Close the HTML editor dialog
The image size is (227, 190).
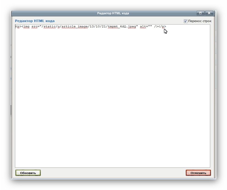coord(209,13)
